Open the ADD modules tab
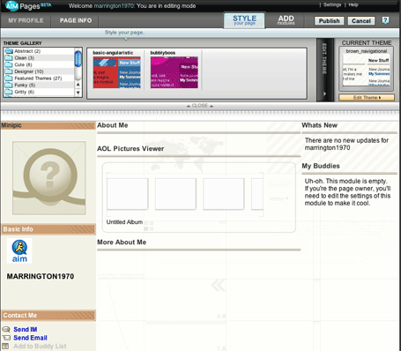This screenshot has width=401, height=351. click(x=286, y=20)
